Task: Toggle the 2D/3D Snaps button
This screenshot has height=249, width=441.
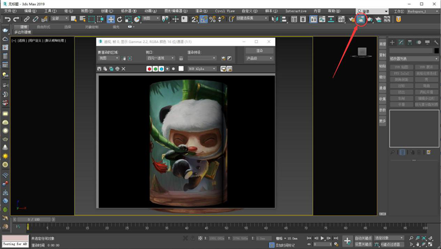Action: (195, 19)
